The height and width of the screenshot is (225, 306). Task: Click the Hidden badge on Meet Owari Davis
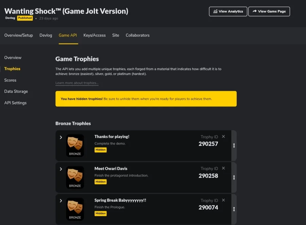click(101, 182)
